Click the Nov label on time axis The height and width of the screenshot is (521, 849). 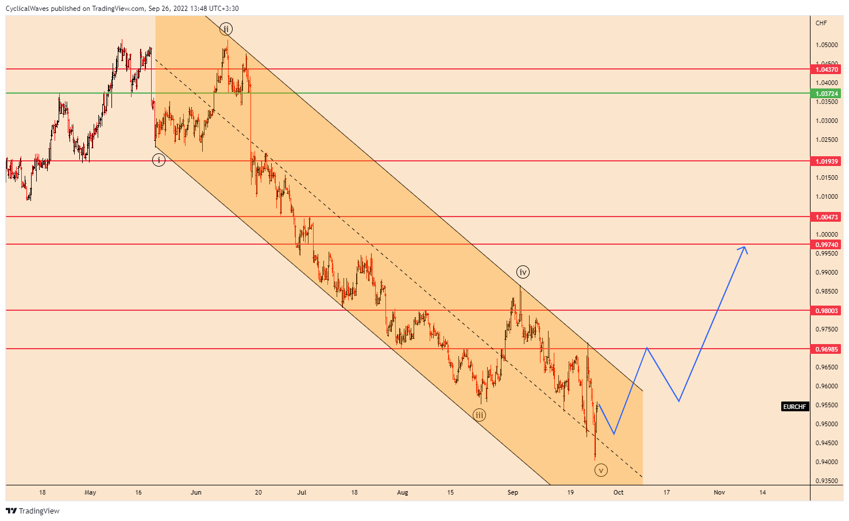click(x=719, y=492)
